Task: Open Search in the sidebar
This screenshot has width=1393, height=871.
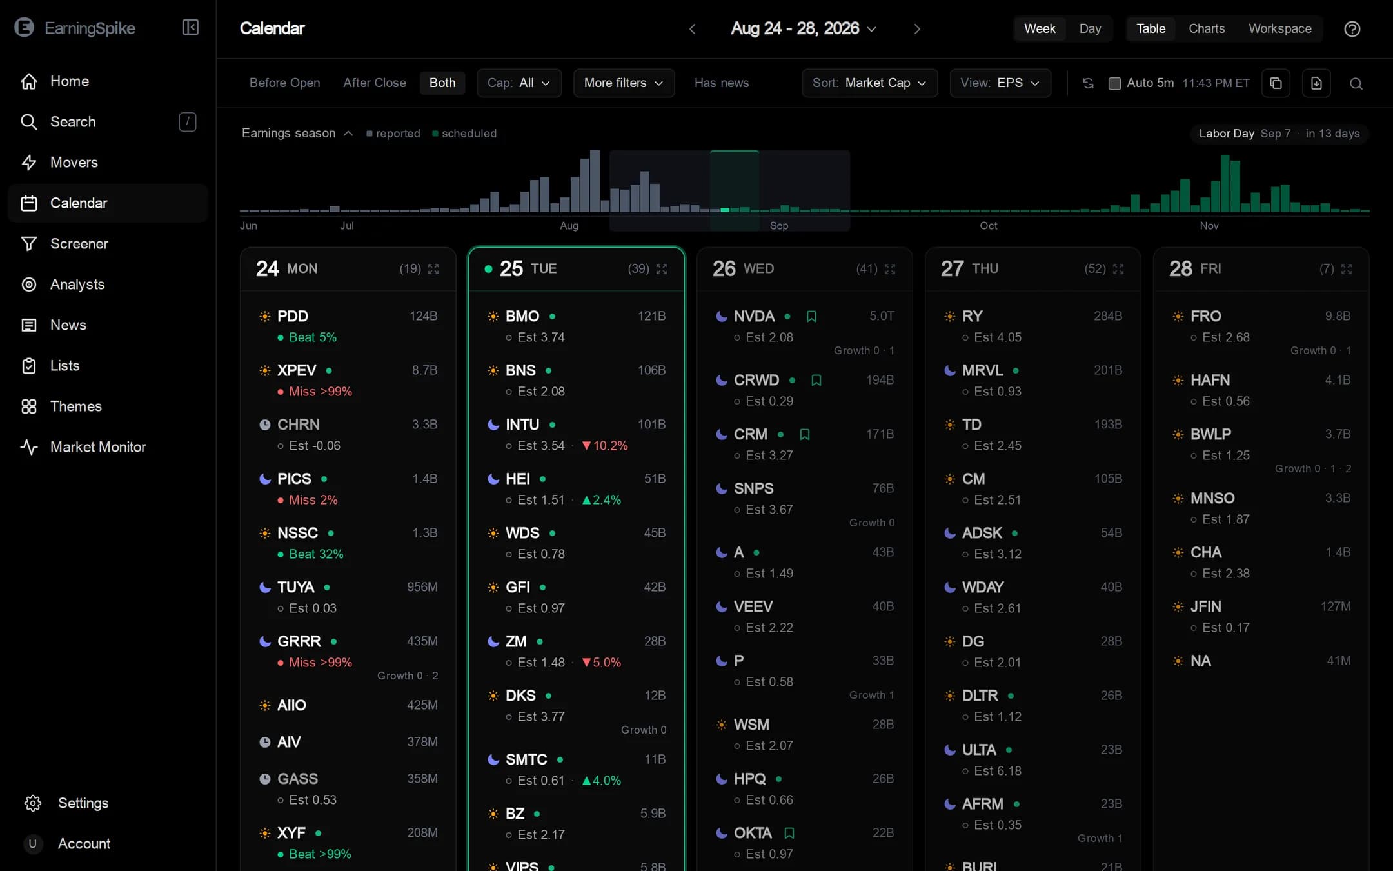Action: pos(108,122)
